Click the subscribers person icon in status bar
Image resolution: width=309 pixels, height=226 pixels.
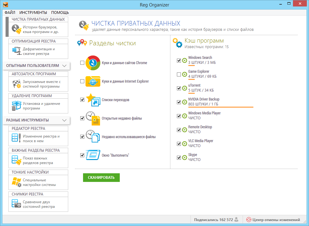[236, 219]
